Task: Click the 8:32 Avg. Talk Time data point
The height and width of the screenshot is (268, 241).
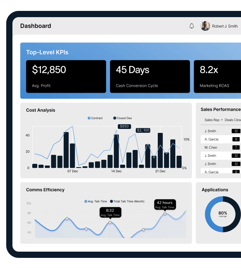Action: click(x=110, y=222)
